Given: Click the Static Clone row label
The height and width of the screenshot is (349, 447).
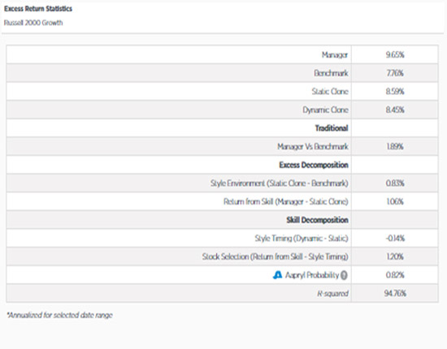Looking at the screenshot, I should (330, 92).
